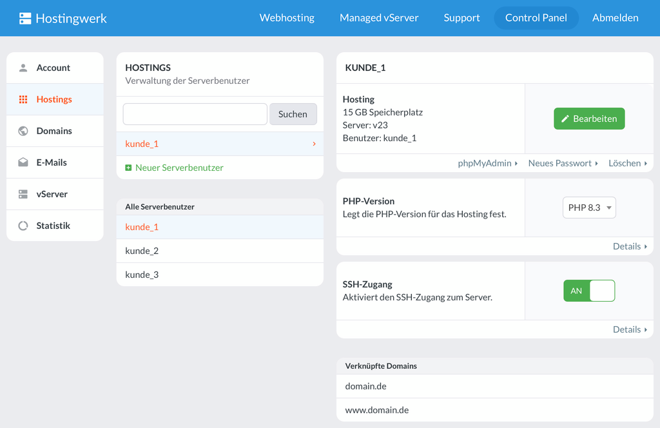Click the green plus icon for new Serverbenutzer
The height and width of the screenshot is (428, 660).
pyautogui.click(x=128, y=168)
